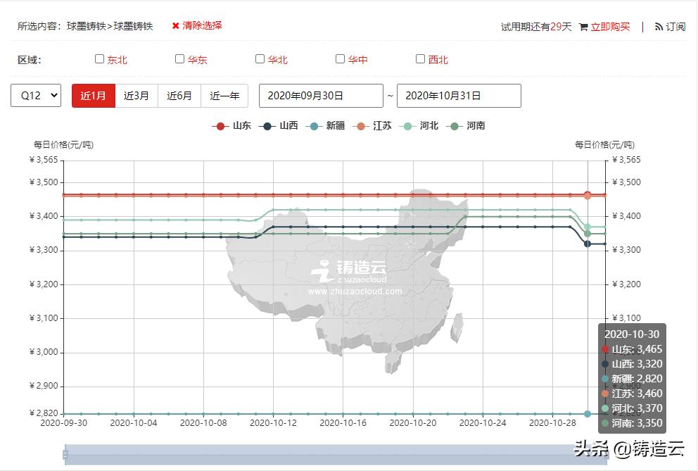
Task: Check the 西北 region checkbox
Action: point(419,58)
